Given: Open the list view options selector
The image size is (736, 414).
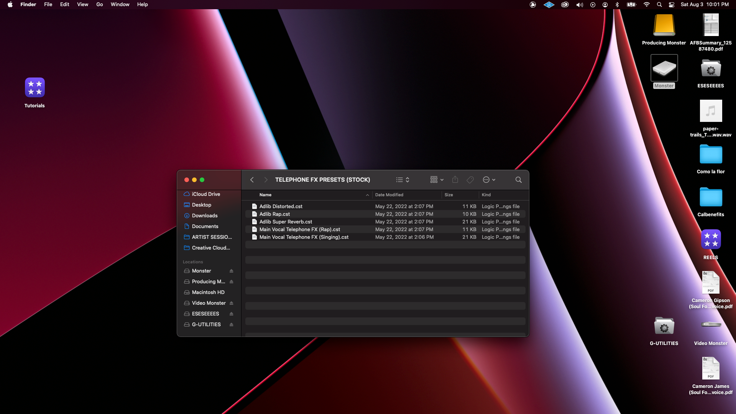Looking at the screenshot, I should tap(402, 180).
